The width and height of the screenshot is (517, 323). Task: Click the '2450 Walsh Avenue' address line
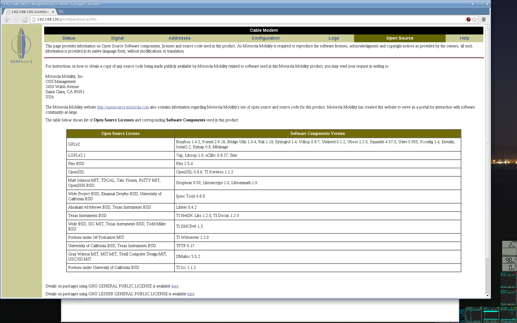pyautogui.click(x=62, y=87)
